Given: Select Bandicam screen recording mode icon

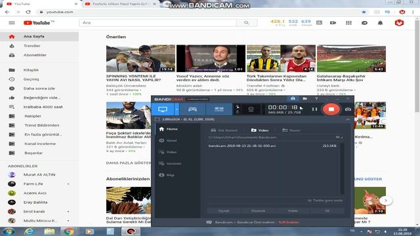Looking at the screenshot, I should tap(163, 109).
